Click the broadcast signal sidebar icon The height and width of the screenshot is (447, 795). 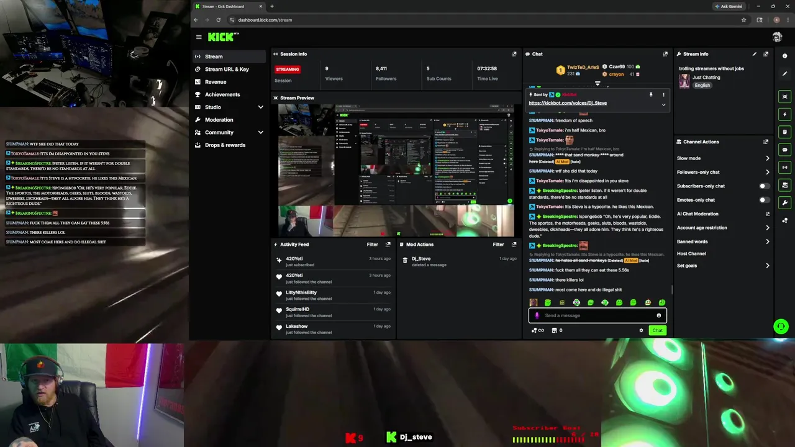[x=785, y=167]
